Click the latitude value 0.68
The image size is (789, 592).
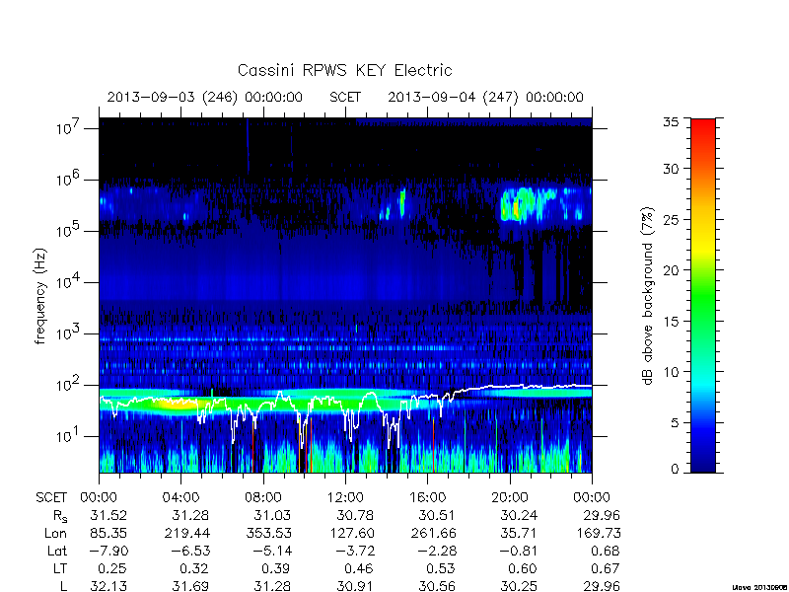pos(605,552)
